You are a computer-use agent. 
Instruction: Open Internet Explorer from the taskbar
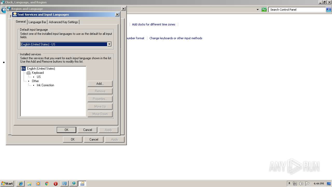pyautogui.click(x=21, y=184)
